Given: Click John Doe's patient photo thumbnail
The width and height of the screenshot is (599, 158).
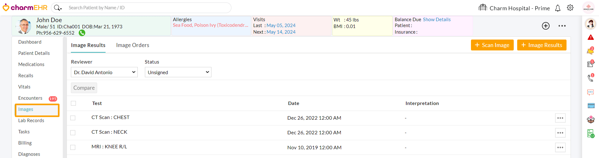Looking at the screenshot, I should point(24,26).
